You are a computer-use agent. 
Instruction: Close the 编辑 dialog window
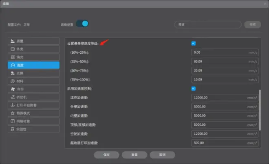265,4
